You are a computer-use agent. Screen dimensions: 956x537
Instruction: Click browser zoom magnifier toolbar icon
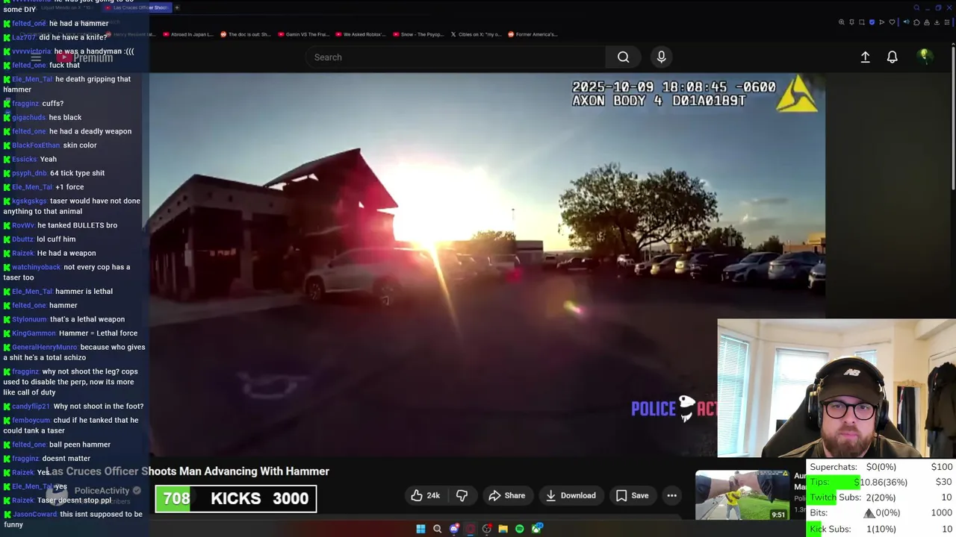click(841, 22)
